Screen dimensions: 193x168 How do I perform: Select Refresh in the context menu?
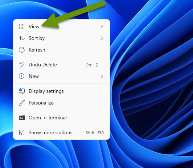pos(61,50)
